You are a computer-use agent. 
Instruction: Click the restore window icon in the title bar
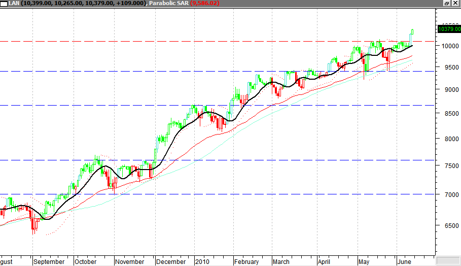[447, 4]
